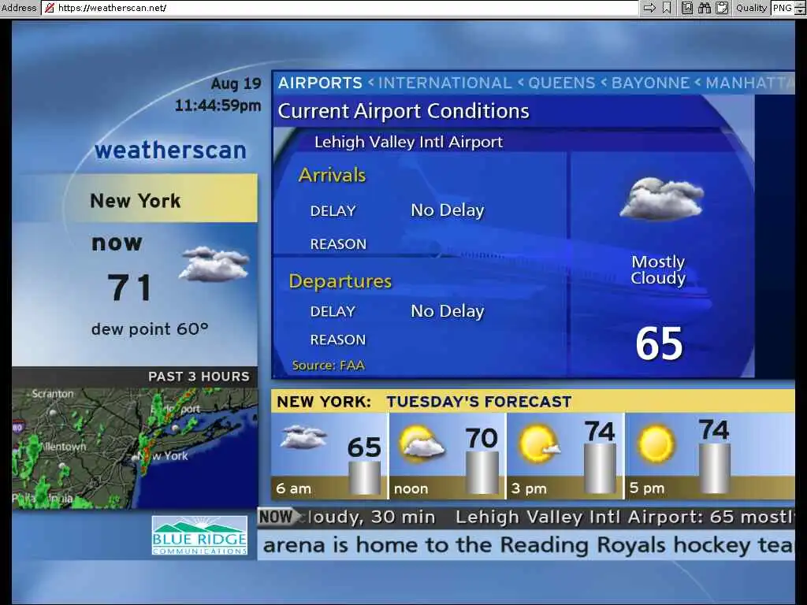Click the Past 3 Hours radar map
This screenshot has height=605, width=807.
pos(135,447)
